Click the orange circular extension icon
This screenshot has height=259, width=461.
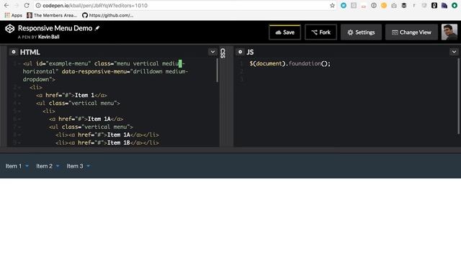[x=384, y=6]
